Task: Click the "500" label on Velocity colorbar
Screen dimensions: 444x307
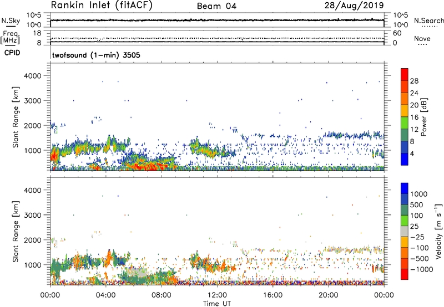Action: pyautogui.click(x=417, y=205)
